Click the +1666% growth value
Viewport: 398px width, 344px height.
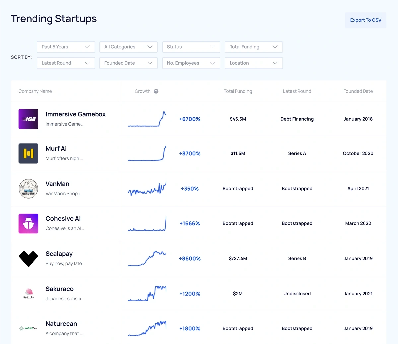click(190, 223)
